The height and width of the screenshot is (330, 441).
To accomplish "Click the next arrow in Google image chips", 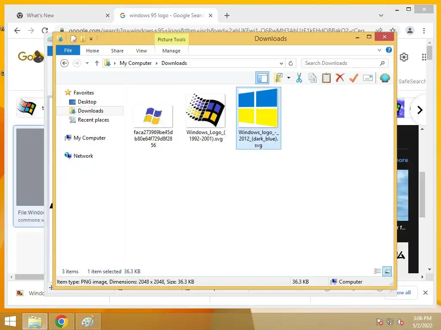I will click(x=419, y=110).
